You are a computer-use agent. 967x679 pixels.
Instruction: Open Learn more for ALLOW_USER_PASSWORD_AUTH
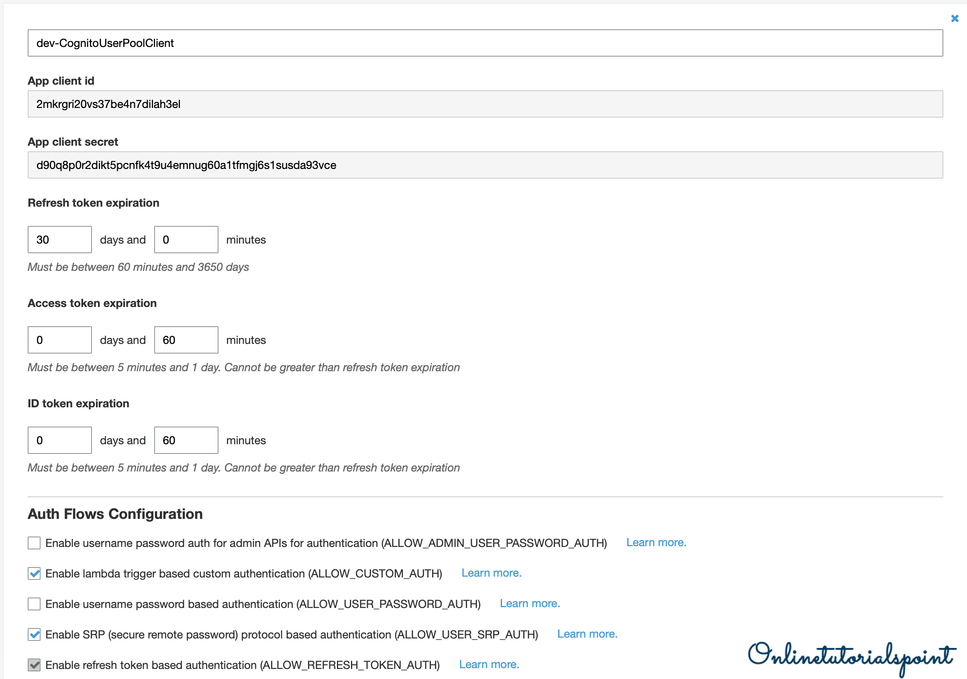click(529, 604)
